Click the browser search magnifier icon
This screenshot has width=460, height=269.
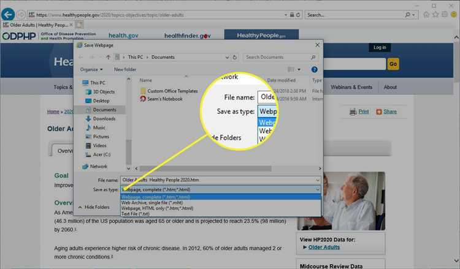click(x=407, y=15)
